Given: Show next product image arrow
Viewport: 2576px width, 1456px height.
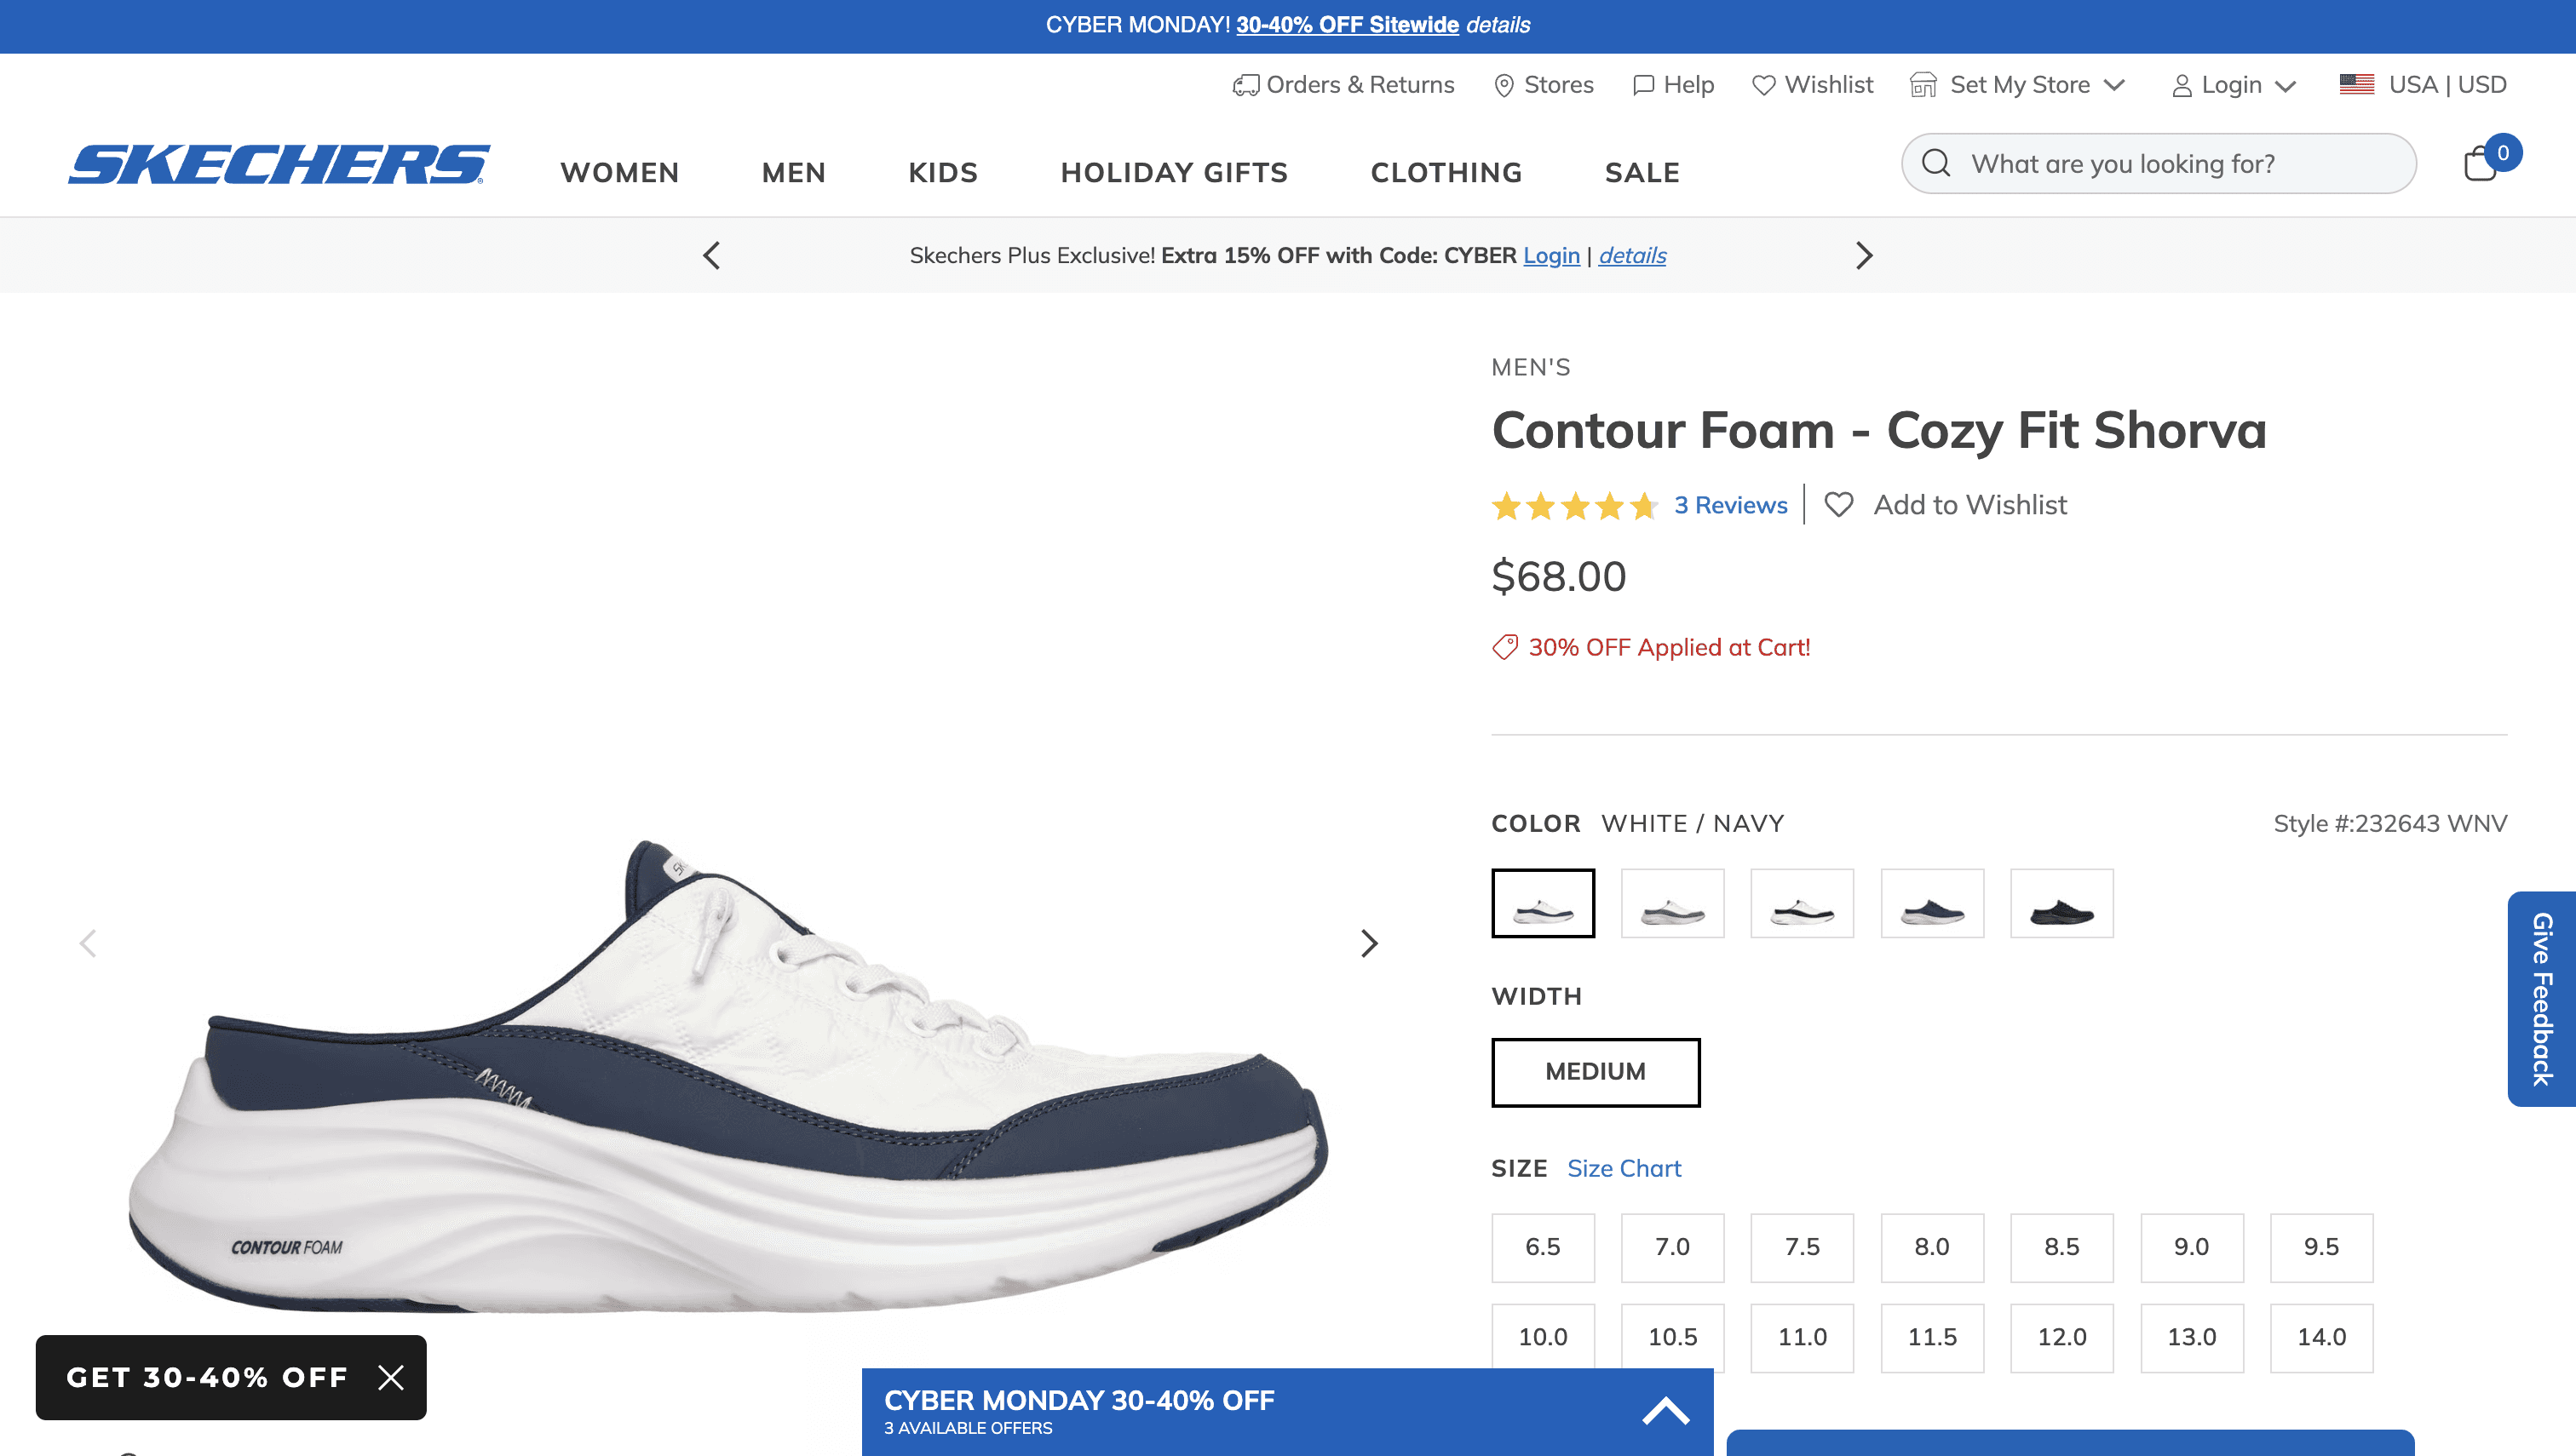Looking at the screenshot, I should pos(1369,943).
